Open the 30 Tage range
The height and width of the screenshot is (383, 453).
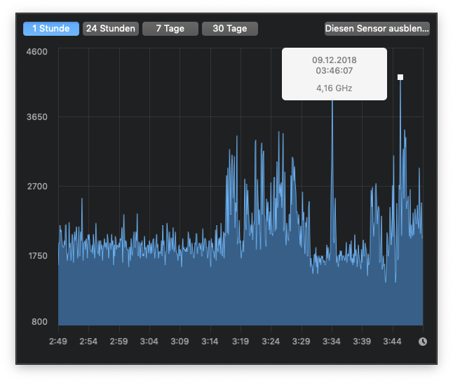pyautogui.click(x=230, y=29)
